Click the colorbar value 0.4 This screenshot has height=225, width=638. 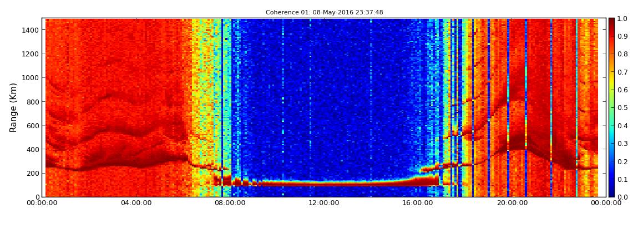[x=623, y=125]
